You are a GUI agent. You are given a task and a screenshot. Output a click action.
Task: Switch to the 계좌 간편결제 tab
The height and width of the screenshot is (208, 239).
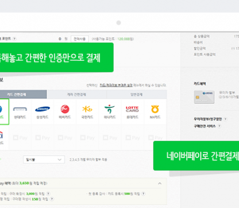pos(76,94)
